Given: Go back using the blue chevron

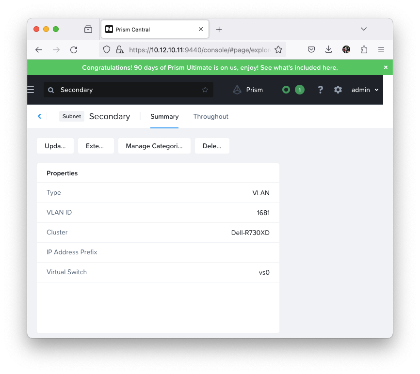Looking at the screenshot, I should pyautogui.click(x=39, y=116).
